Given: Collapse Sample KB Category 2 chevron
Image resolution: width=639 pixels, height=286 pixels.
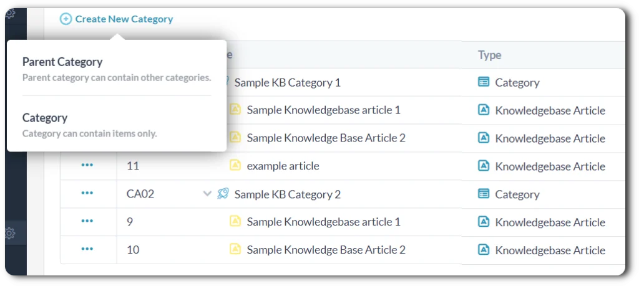Looking at the screenshot, I should pyautogui.click(x=207, y=194).
